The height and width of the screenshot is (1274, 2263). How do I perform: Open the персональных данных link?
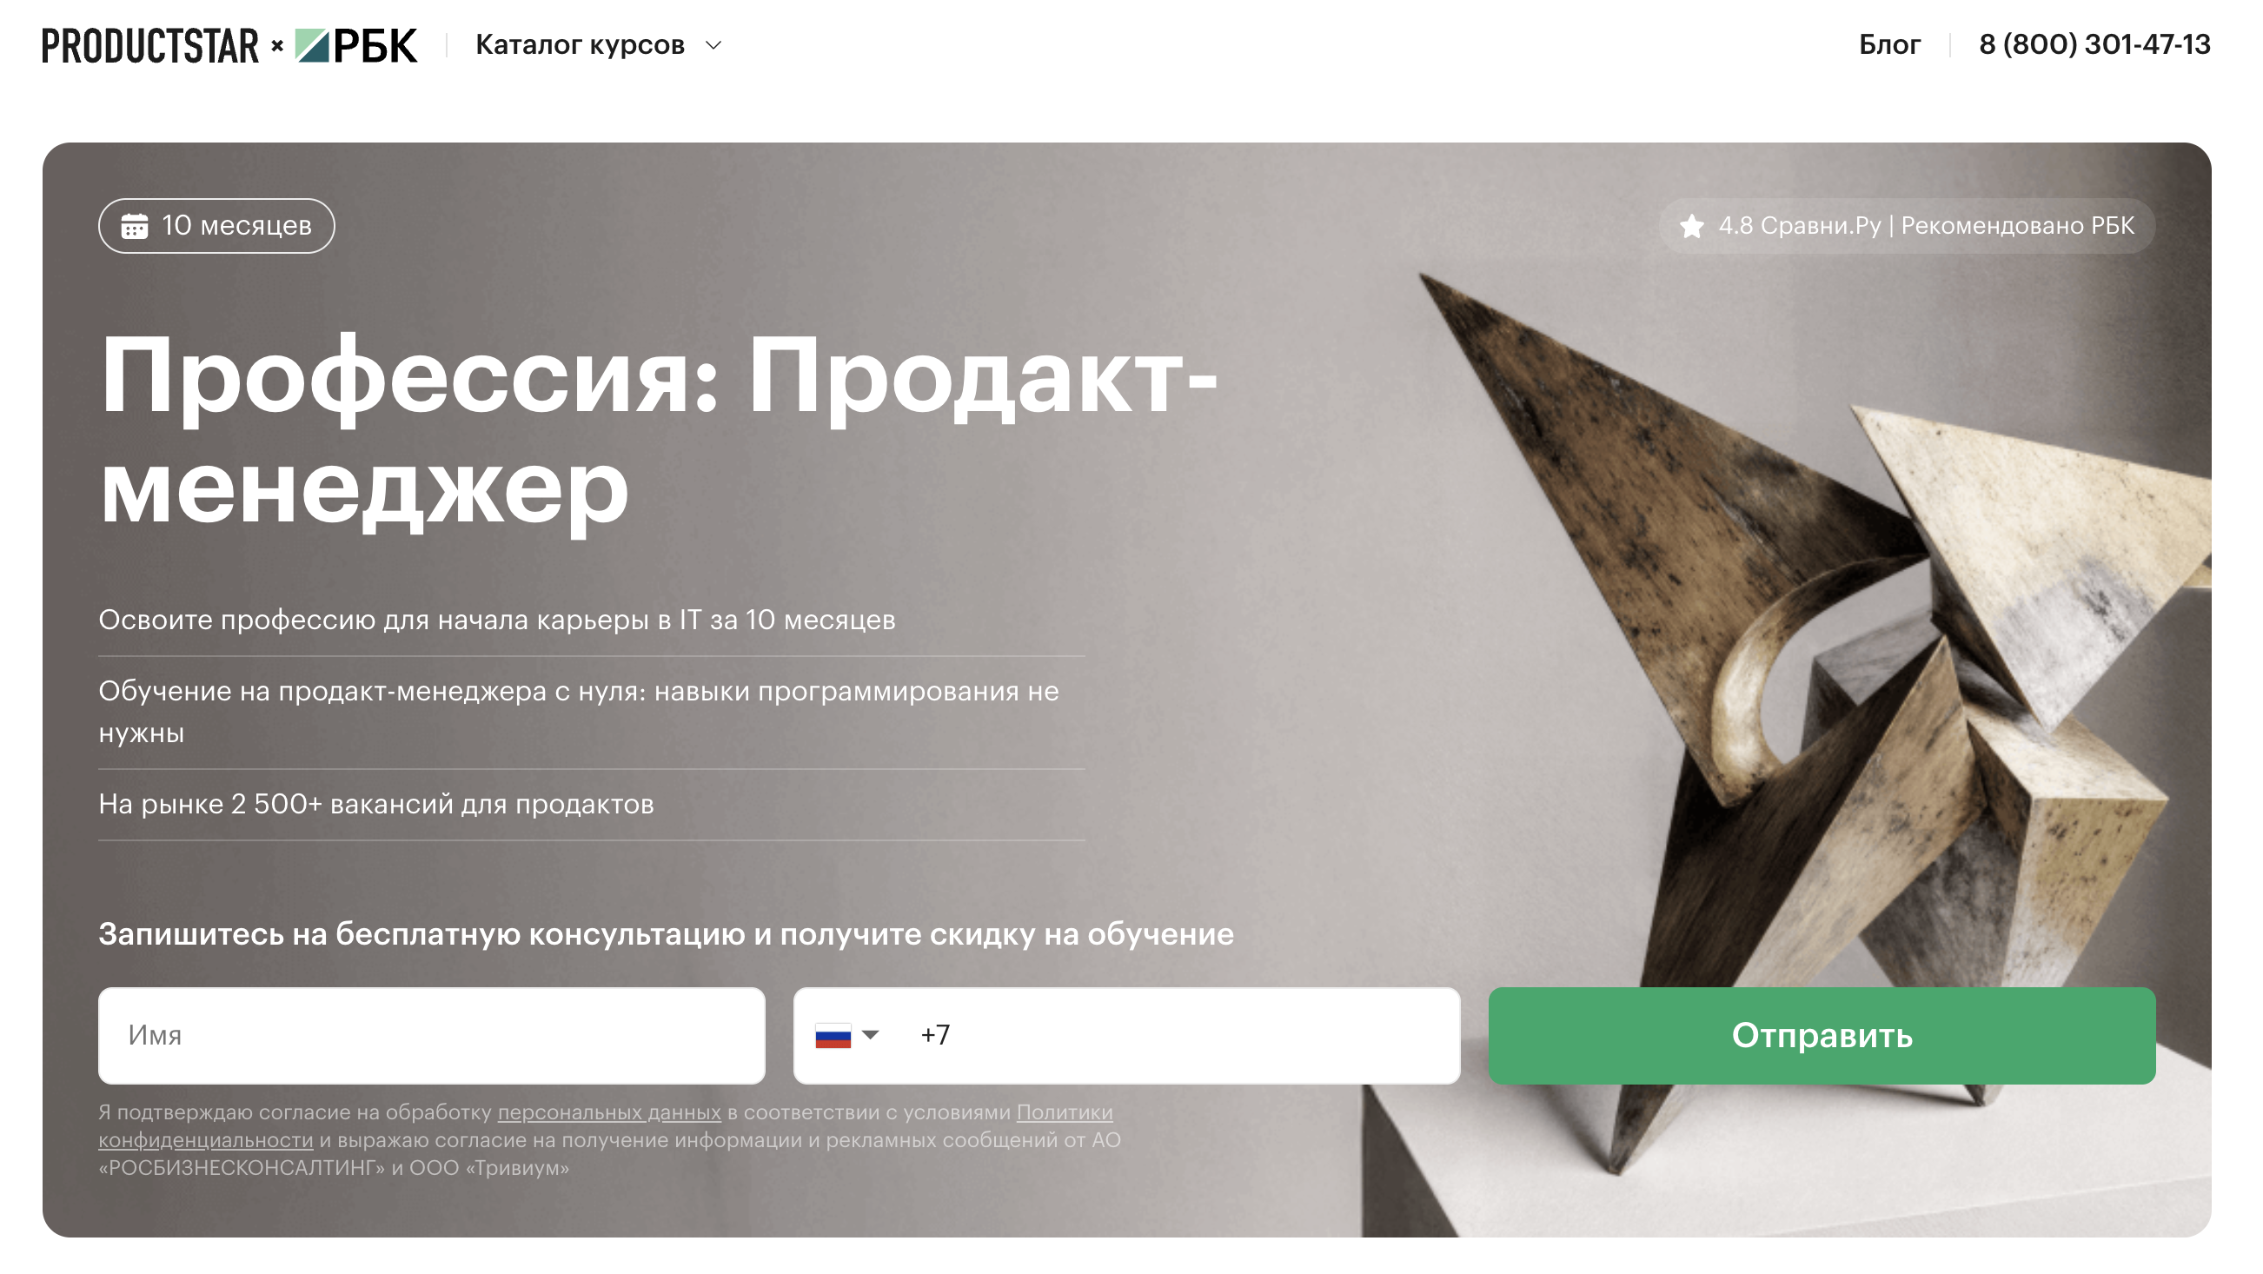click(x=609, y=1112)
